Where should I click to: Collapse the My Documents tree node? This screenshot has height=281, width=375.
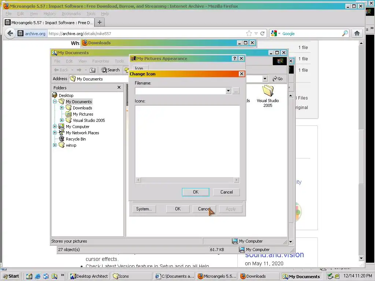(55, 102)
